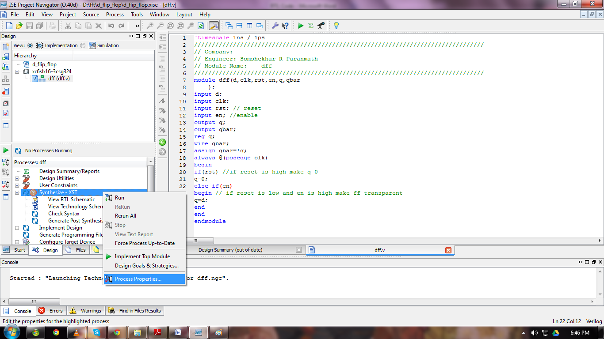The height and width of the screenshot is (339, 604).
Task: Click the Google Chrome icon in the taskbar
Action: point(56,332)
